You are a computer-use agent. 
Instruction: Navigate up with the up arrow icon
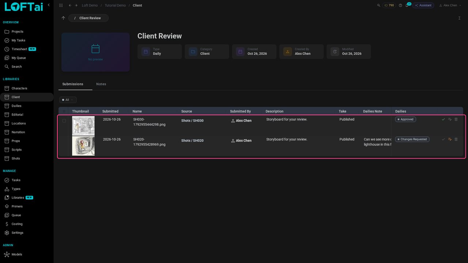[63, 18]
